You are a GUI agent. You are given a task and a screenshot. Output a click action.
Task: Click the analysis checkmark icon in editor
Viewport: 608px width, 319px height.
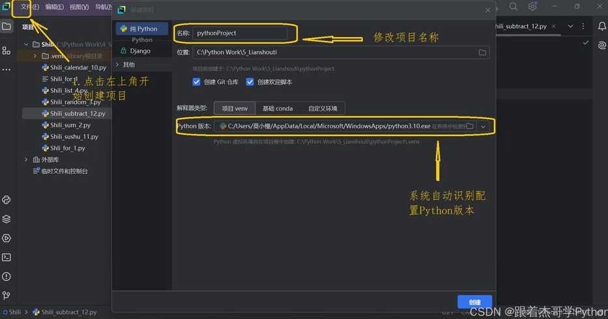(x=585, y=42)
